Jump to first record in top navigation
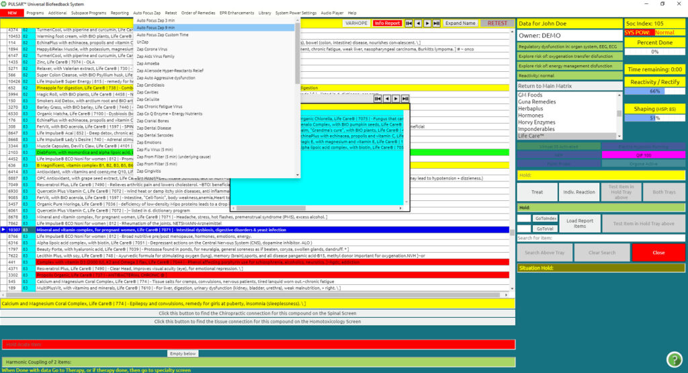The image size is (688, 373). (409, 23)
